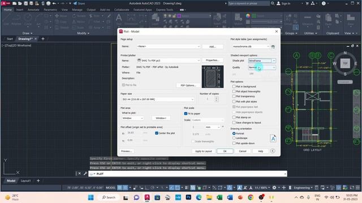Switch to the Layout1 tab

click(25, 181)
